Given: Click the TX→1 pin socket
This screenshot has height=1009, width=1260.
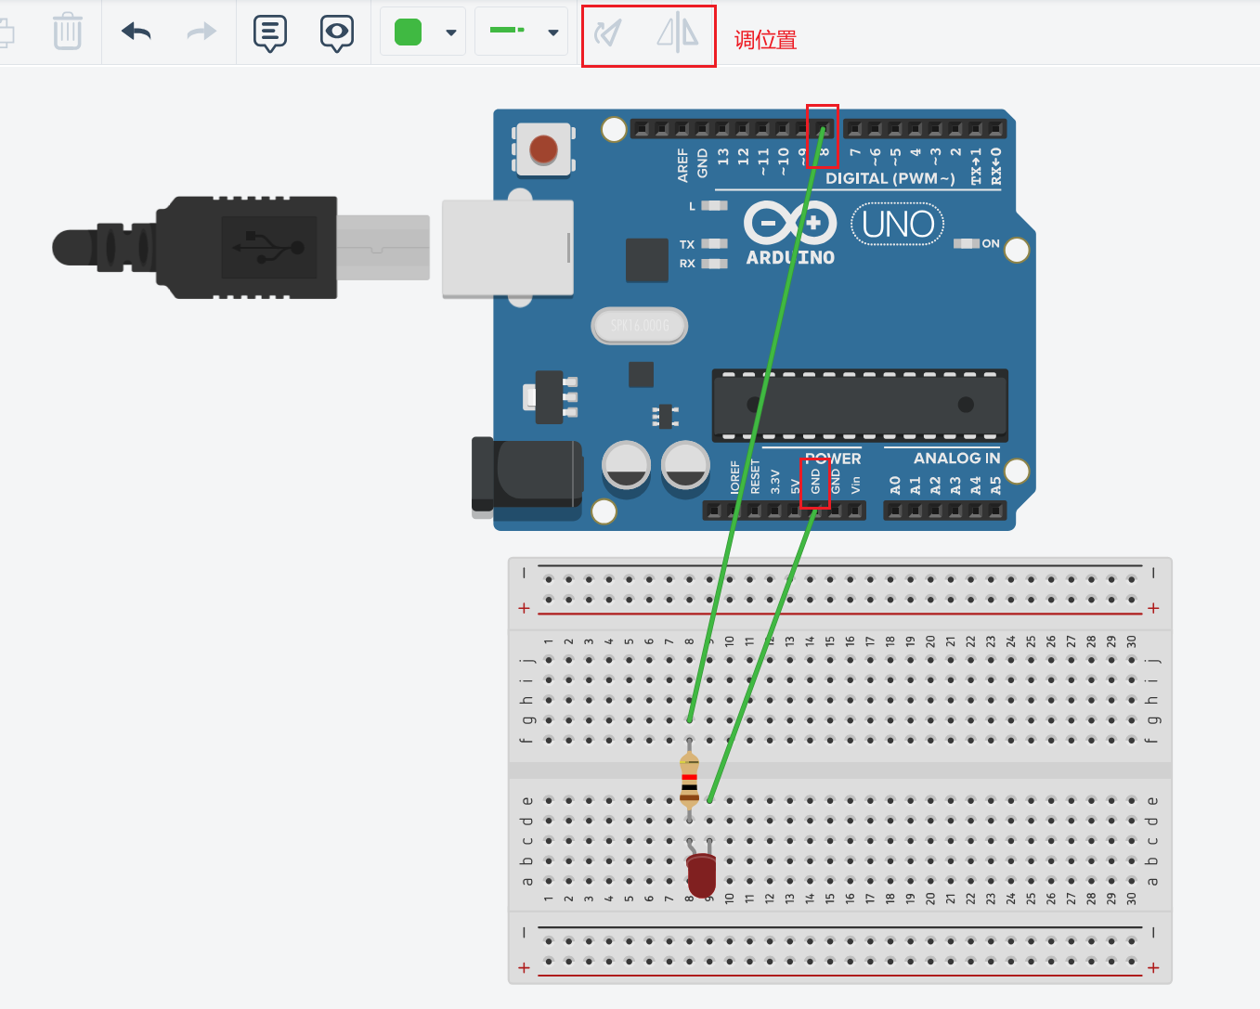Looking at the screenshot, I should point(976,129).
